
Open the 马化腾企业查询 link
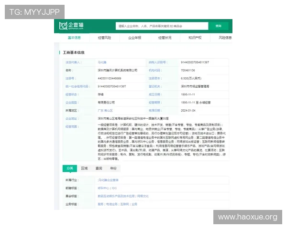(108, 180)
